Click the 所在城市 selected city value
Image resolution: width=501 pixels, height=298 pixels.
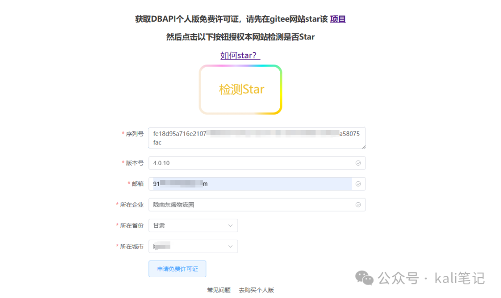pyautogui.click(x=162, y=246)
